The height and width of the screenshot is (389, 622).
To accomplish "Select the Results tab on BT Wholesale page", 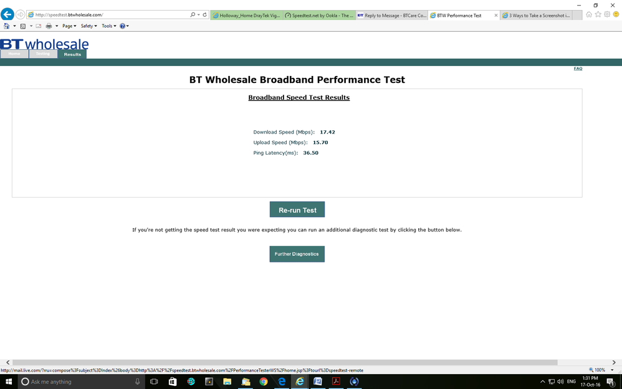I will (x=72, y=54).
